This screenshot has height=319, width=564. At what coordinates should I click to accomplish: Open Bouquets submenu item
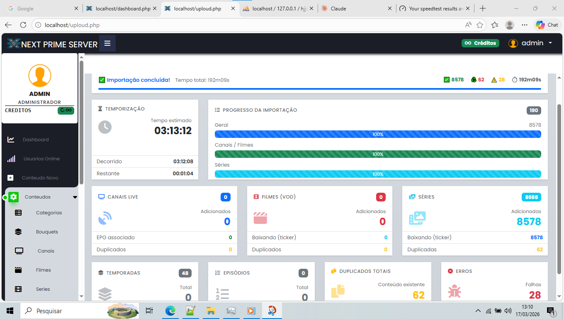pos(47,232)
